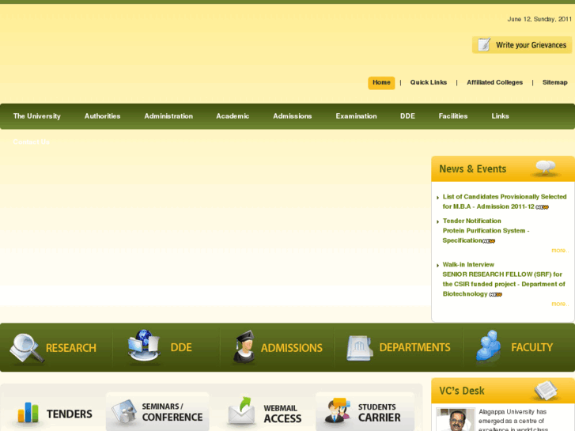
Task: Click the Contact Us menu item
Action: [31, 142]
